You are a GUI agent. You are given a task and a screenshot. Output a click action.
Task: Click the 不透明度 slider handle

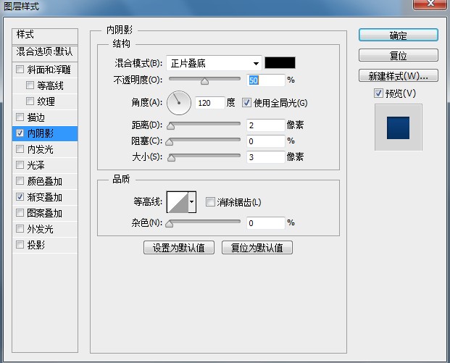click(204, 81)
